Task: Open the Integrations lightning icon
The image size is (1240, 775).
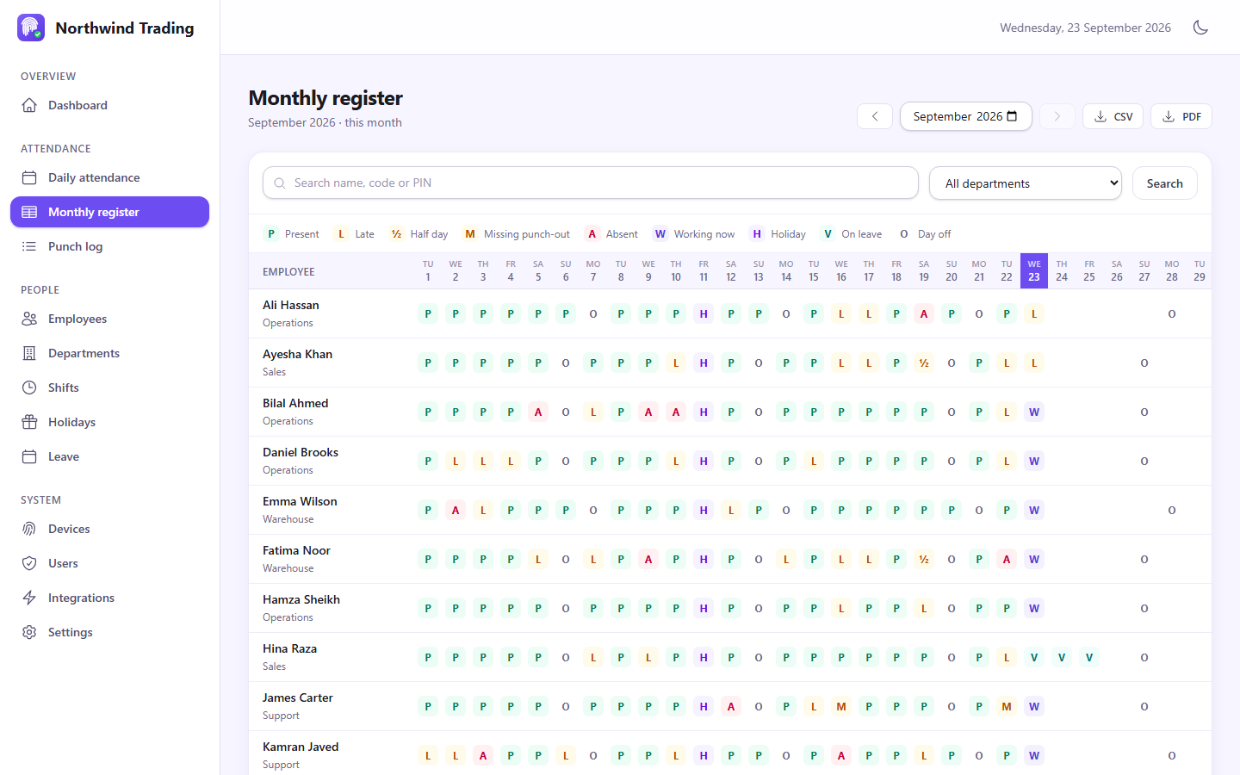Action: click(29, 598)
